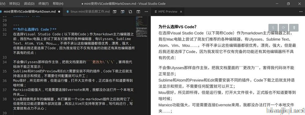
Task: Click the back-to-top arrow button in preview
Action: coord(294,28)
